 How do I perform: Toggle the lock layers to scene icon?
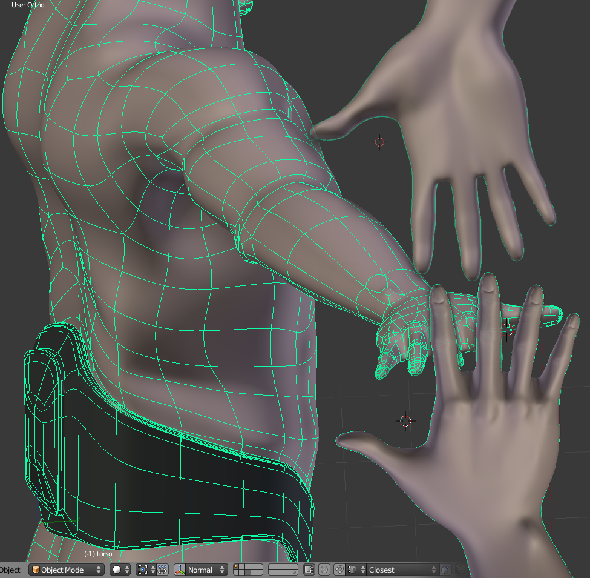tap(309, 570)
